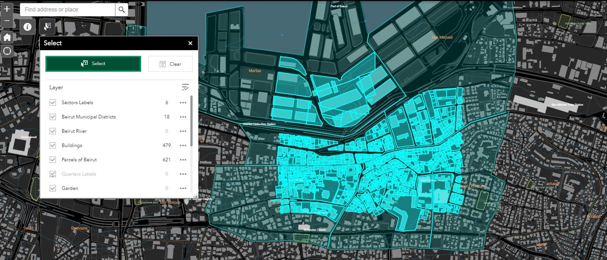Uncheck the Beirut Municipal Districts layer

pyautogui.click(x=53, y=117)
